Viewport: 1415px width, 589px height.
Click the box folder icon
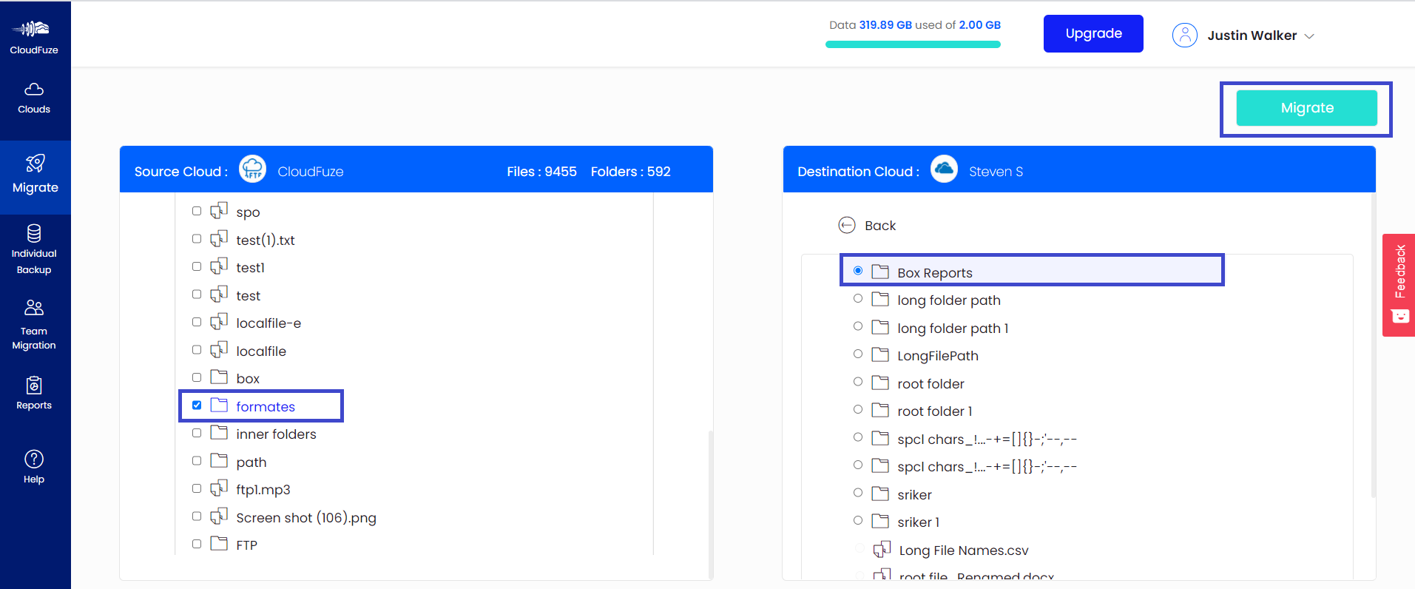(x=219, y=377)
